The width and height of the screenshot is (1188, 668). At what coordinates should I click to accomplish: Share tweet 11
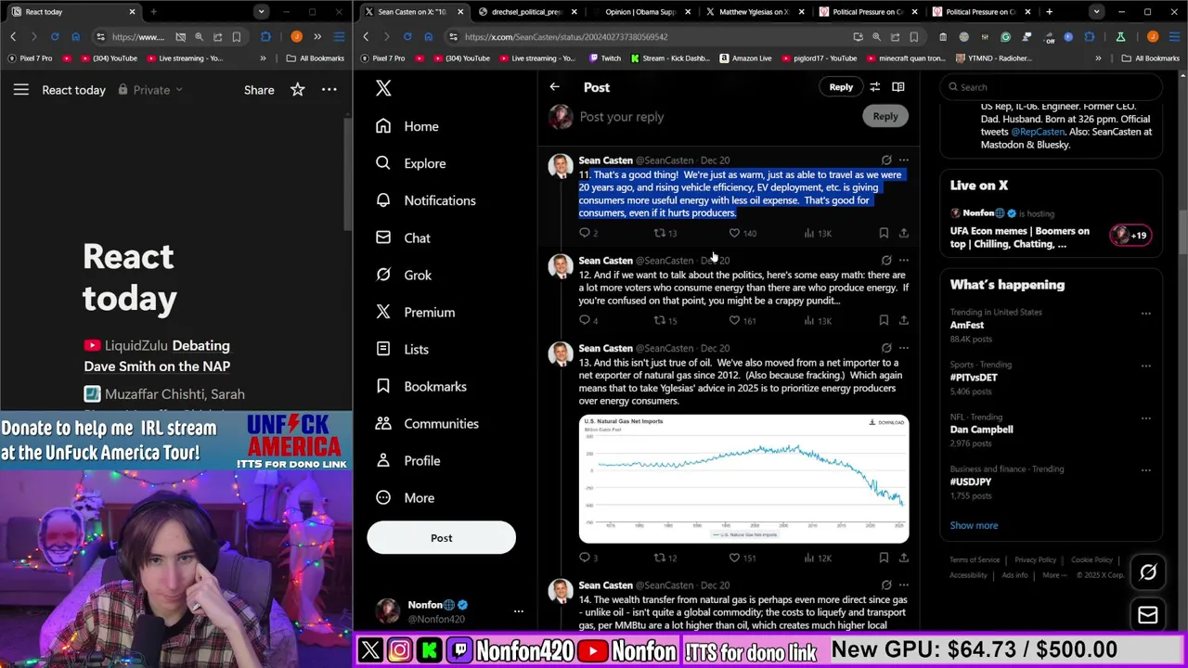pyautogui.click(x=903, y=233)
